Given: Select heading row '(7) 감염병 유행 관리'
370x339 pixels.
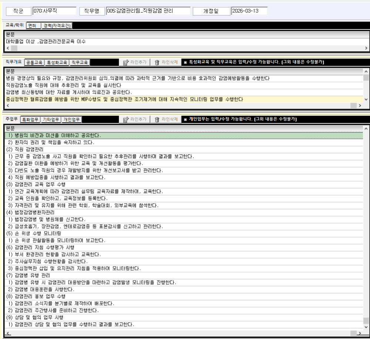Looking at the screenshot, I should (x=184, y=275).
